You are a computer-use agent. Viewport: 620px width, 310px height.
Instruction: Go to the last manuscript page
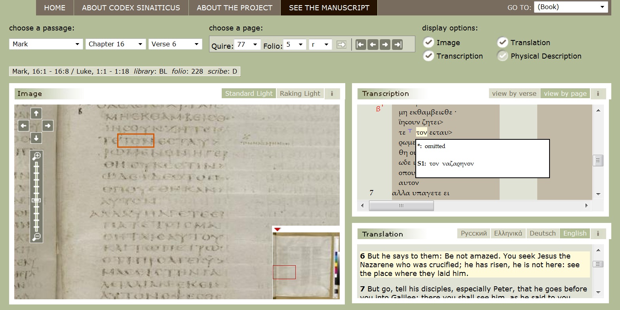397,44
